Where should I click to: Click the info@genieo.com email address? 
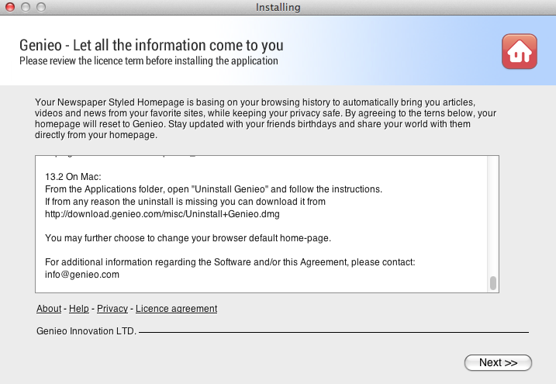pyautogui.click(x=81, y=275)
